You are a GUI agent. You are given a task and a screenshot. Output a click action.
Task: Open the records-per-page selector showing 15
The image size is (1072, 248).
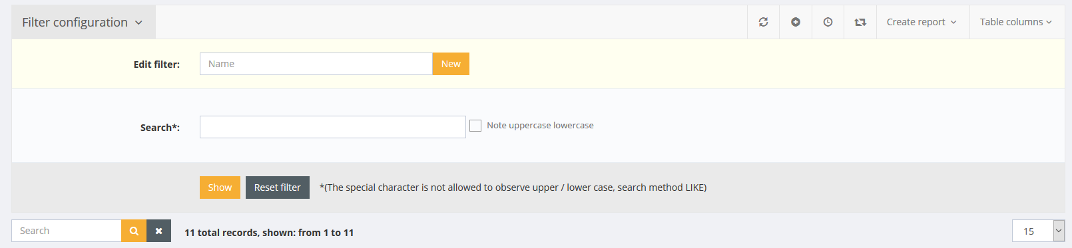[1038, 231]
